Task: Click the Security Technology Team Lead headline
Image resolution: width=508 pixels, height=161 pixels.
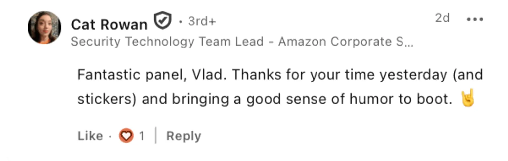Action: coord(167,42)
